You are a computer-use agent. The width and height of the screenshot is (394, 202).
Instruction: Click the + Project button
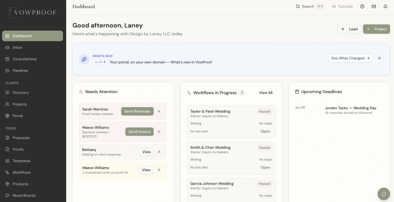click(x=376, y=29)
